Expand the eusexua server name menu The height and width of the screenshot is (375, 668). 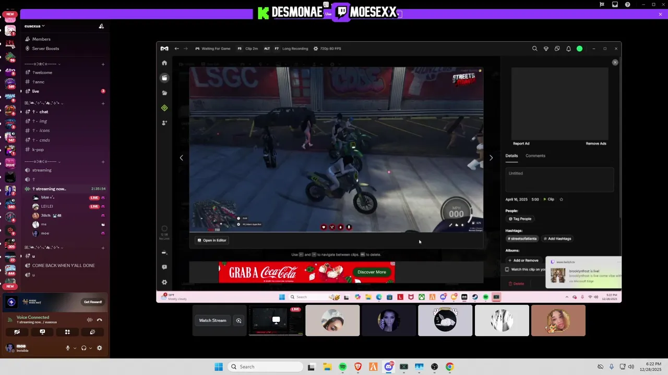point(34,26)
